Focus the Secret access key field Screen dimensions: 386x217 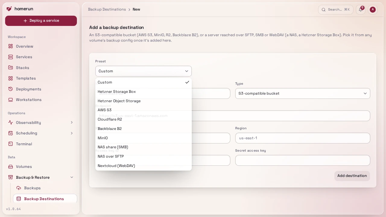click(303, 160)
